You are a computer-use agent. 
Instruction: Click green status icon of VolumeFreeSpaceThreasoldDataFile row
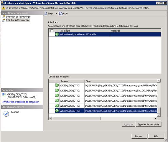coord(57,34)
